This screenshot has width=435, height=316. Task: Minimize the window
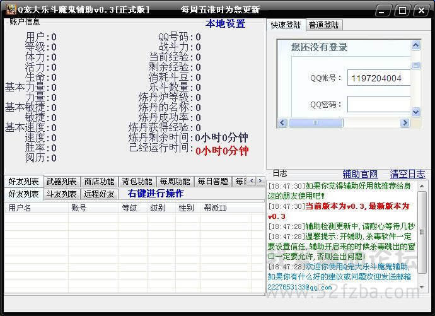[383, 11]
